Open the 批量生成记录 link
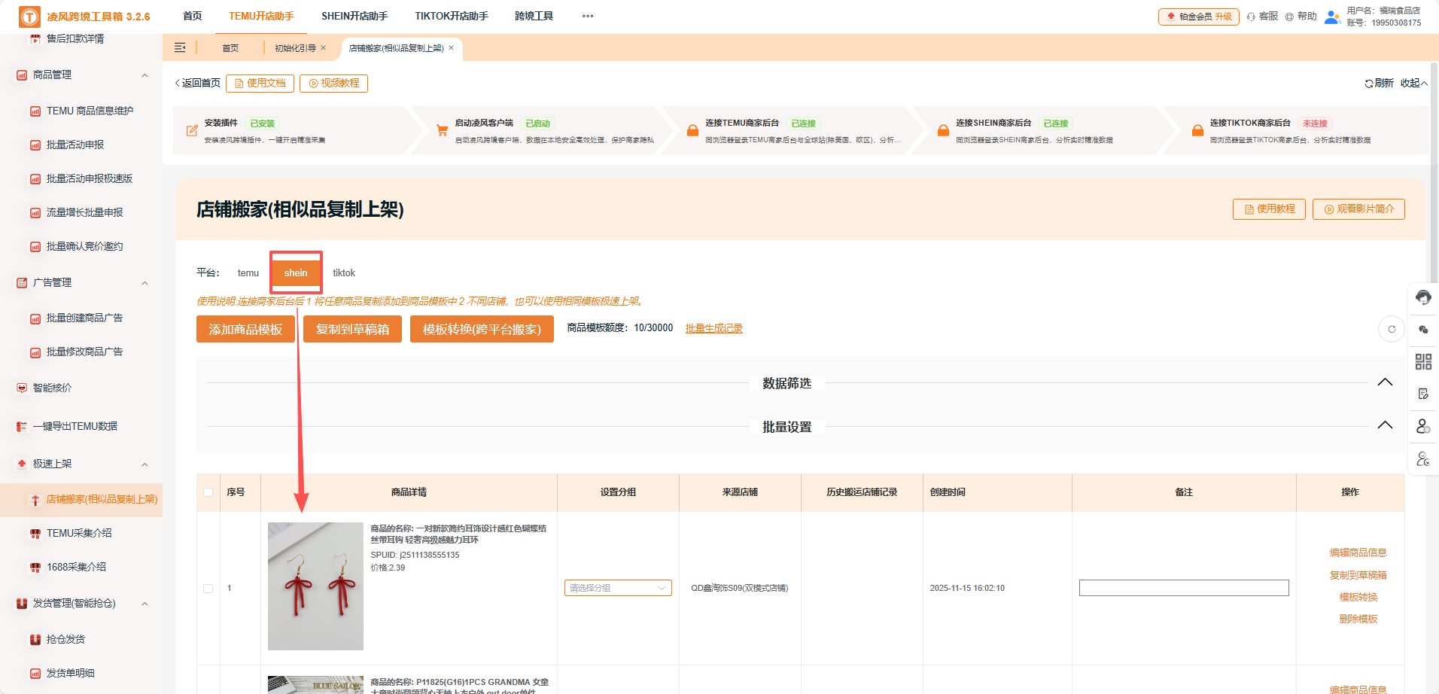The height and width of the screenshot is (694, 1439). tap(713, 328)
